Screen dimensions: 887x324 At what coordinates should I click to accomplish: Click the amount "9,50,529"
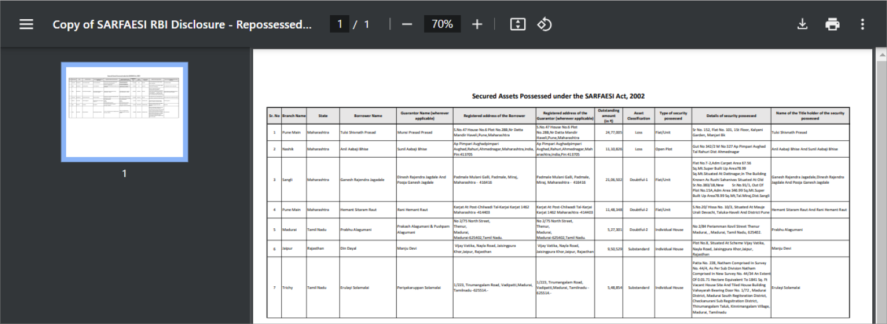(615, 248)
